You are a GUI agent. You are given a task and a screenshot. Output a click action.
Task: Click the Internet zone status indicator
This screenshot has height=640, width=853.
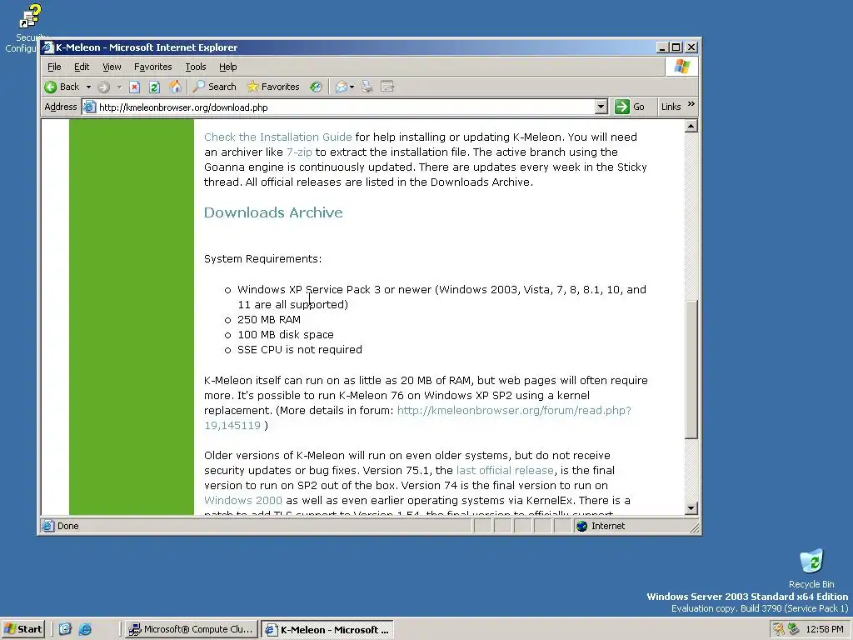click(601, 526)
